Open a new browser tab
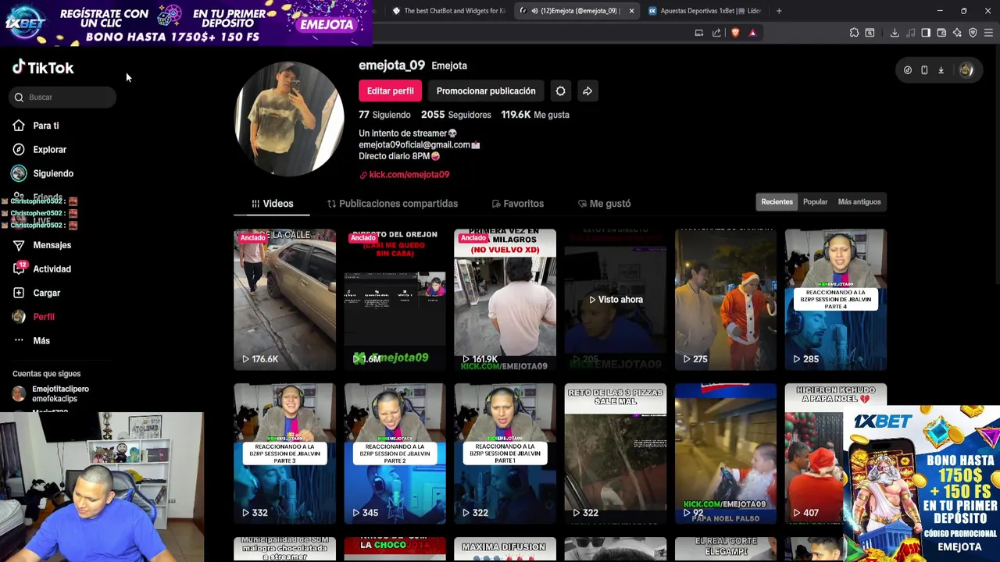Image resolution: width=1000 pixels, height=562 pixels. 779,11
